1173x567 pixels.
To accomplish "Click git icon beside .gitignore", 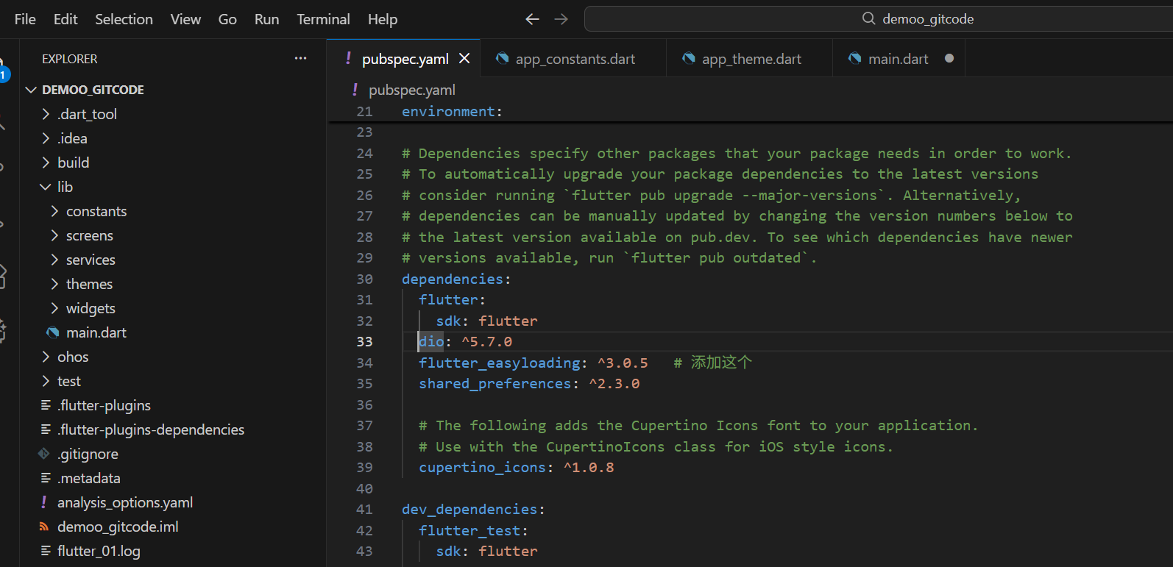I will pyautogui.click(x=44, y=454).
